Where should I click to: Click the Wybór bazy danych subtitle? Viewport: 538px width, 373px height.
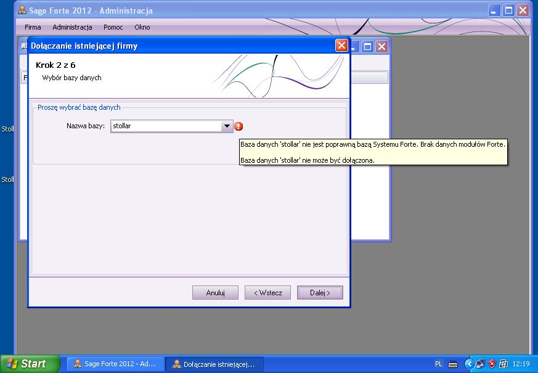click(71, 78)
